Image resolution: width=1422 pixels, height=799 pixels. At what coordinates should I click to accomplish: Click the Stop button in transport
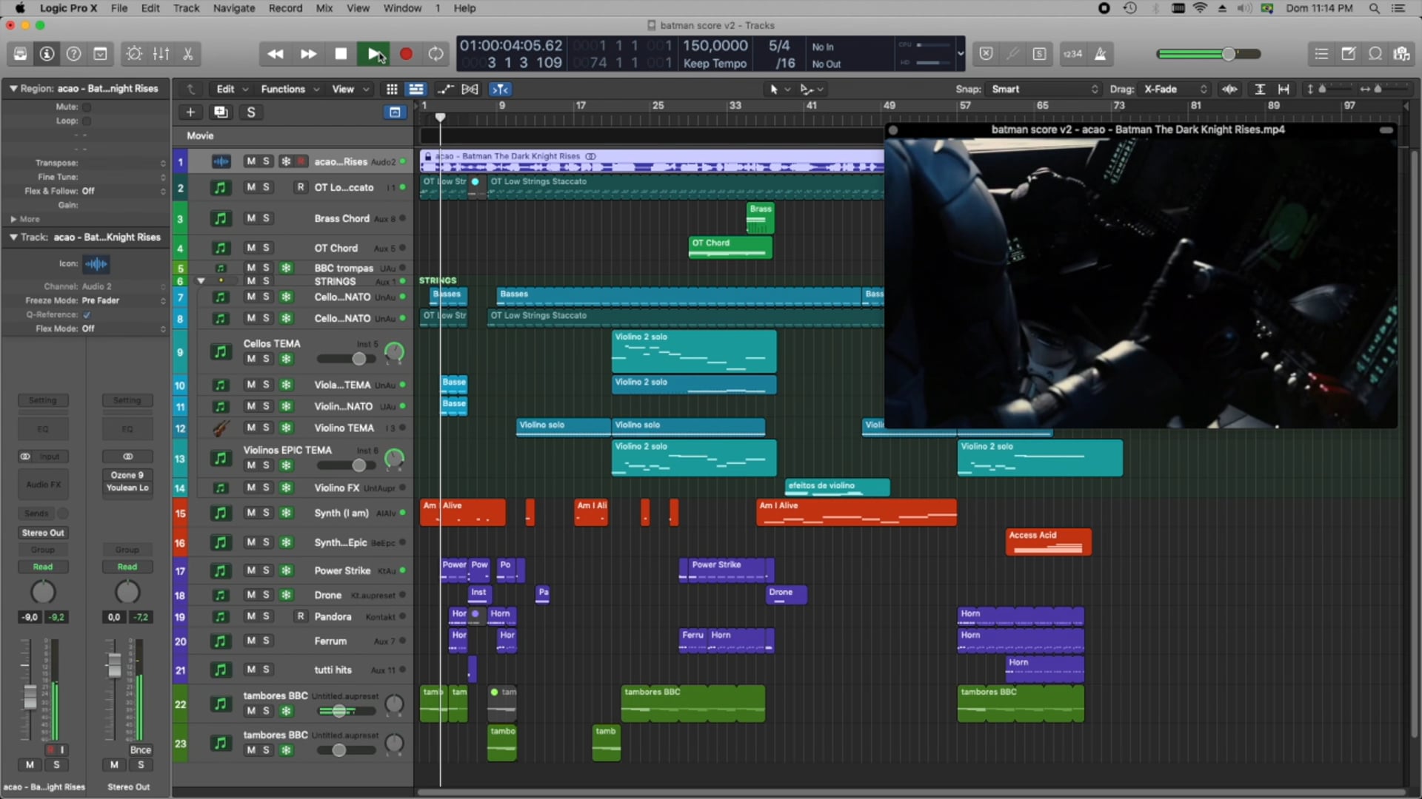pyautogui.click(x=340, y=54)
